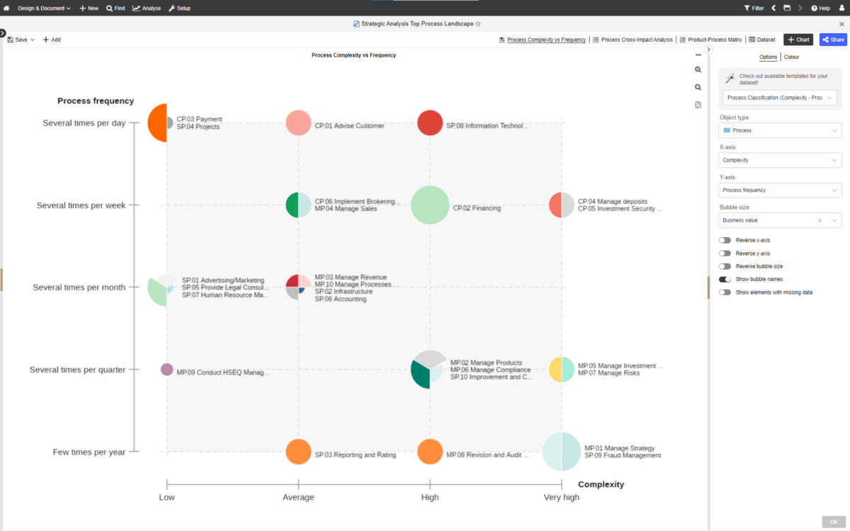Click the home icon in top bar

(6, 8)
